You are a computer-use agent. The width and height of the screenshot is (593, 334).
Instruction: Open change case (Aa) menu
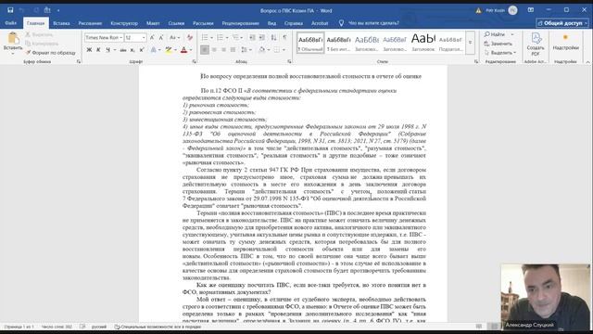coord(174,37)
